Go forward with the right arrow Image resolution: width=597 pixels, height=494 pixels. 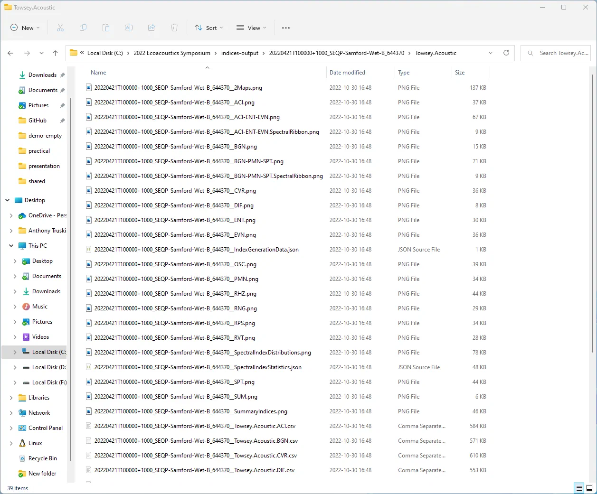point(27,53)
